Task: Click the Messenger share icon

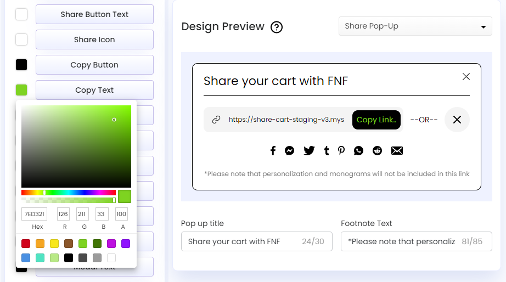Action: [290, 151]
